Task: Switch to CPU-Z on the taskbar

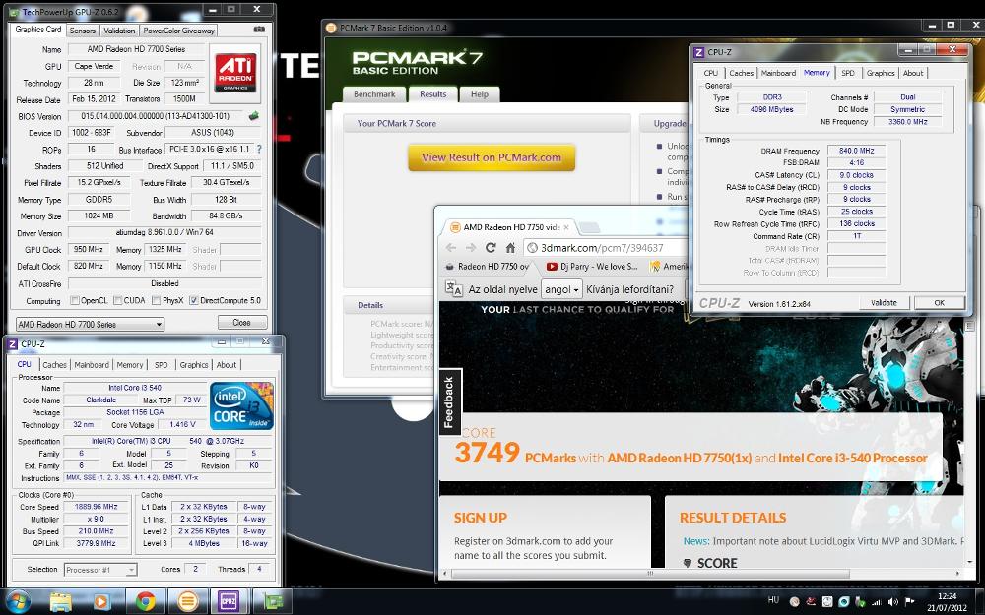Action: click(229, 602)
